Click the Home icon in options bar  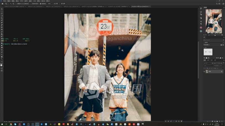coord(2,4)
